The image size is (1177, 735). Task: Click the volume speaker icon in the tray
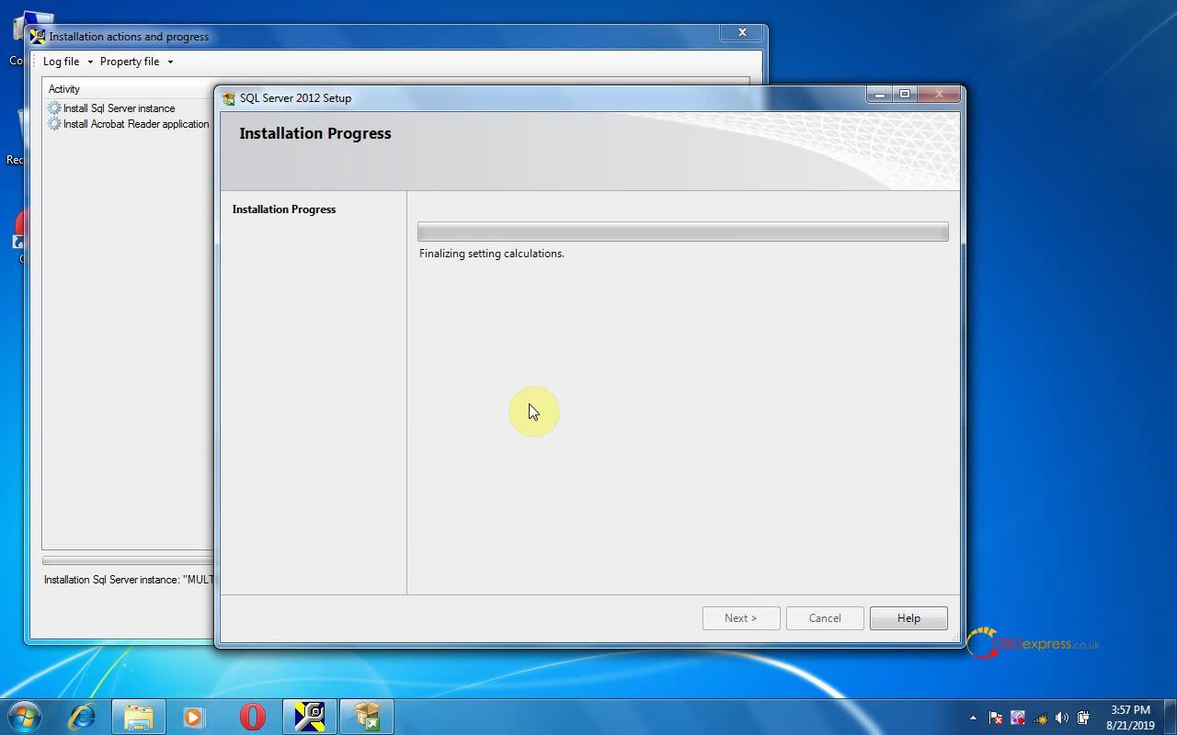pyautogui.click(x=1062, y=718)
